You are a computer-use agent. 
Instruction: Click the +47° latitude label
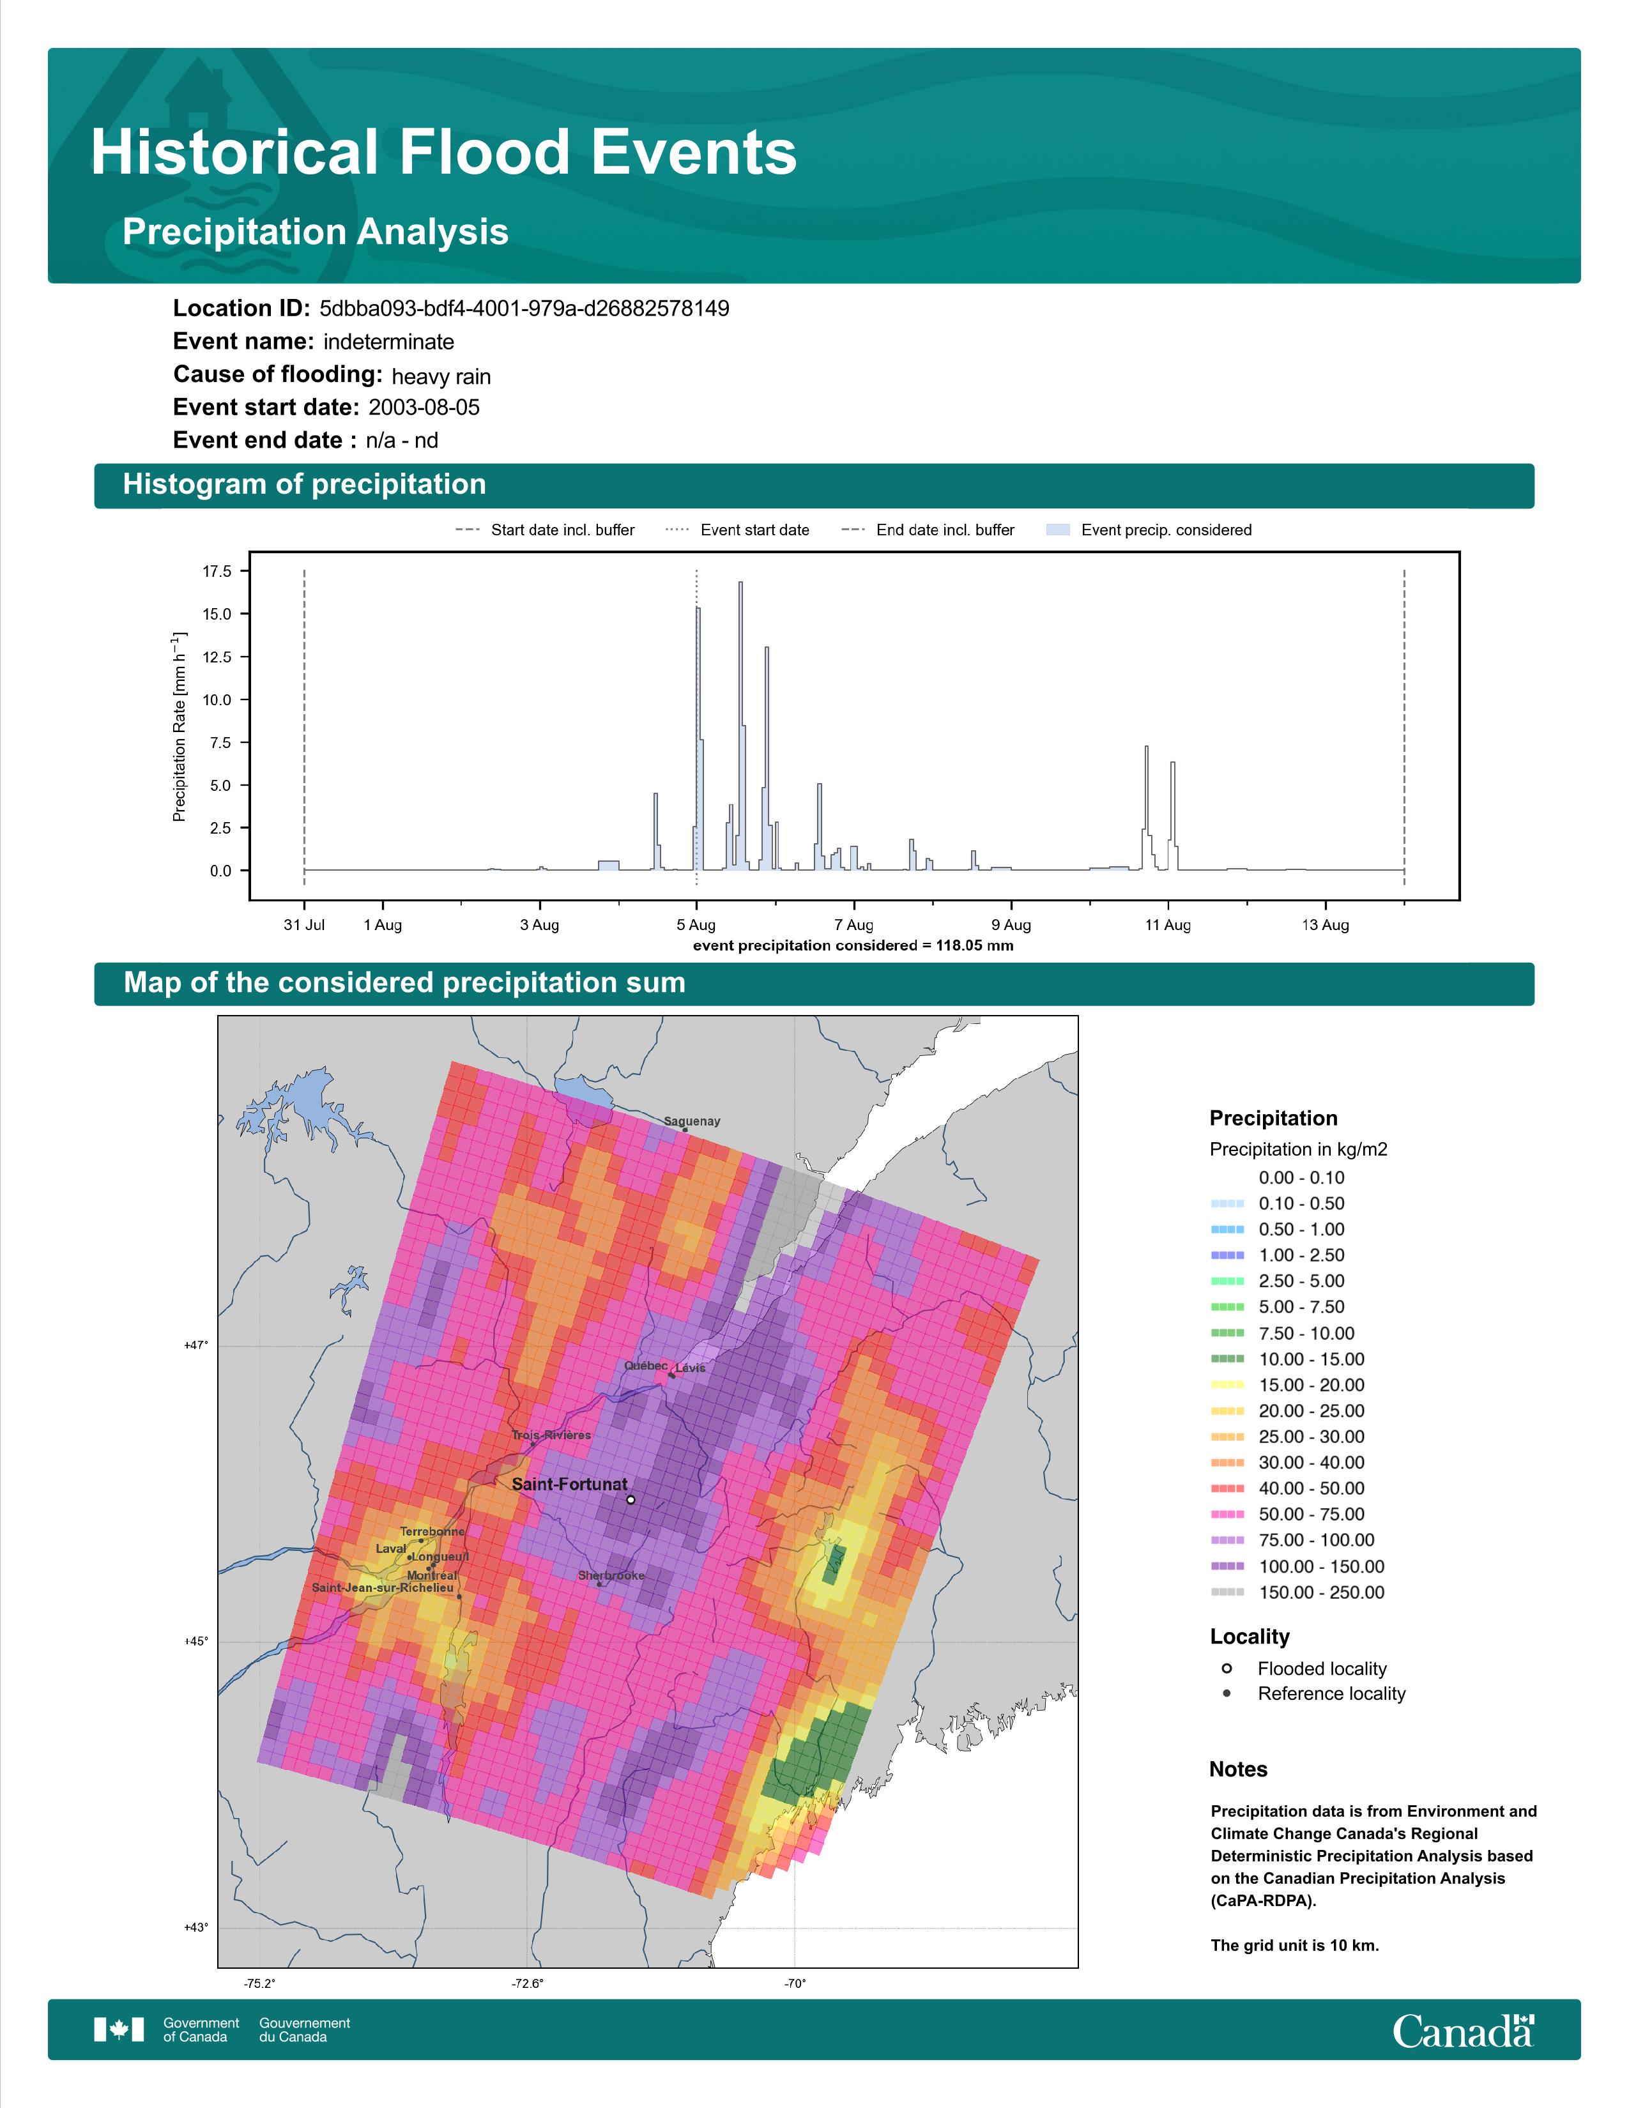coord(196,1345)
